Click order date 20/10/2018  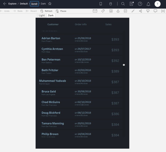tap(84, 81)
